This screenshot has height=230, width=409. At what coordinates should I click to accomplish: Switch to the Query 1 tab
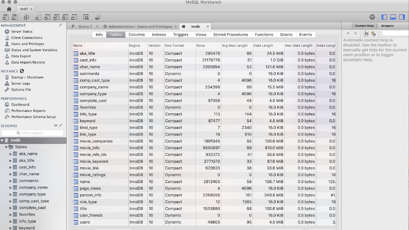[x=85, y=26]
